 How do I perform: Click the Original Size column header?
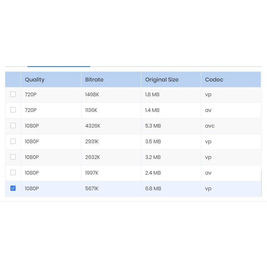tap(162, 80)
